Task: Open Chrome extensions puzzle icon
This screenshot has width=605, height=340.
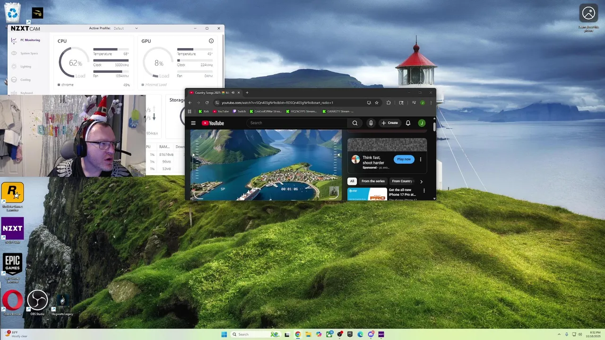Action: [x=389, y=102]
